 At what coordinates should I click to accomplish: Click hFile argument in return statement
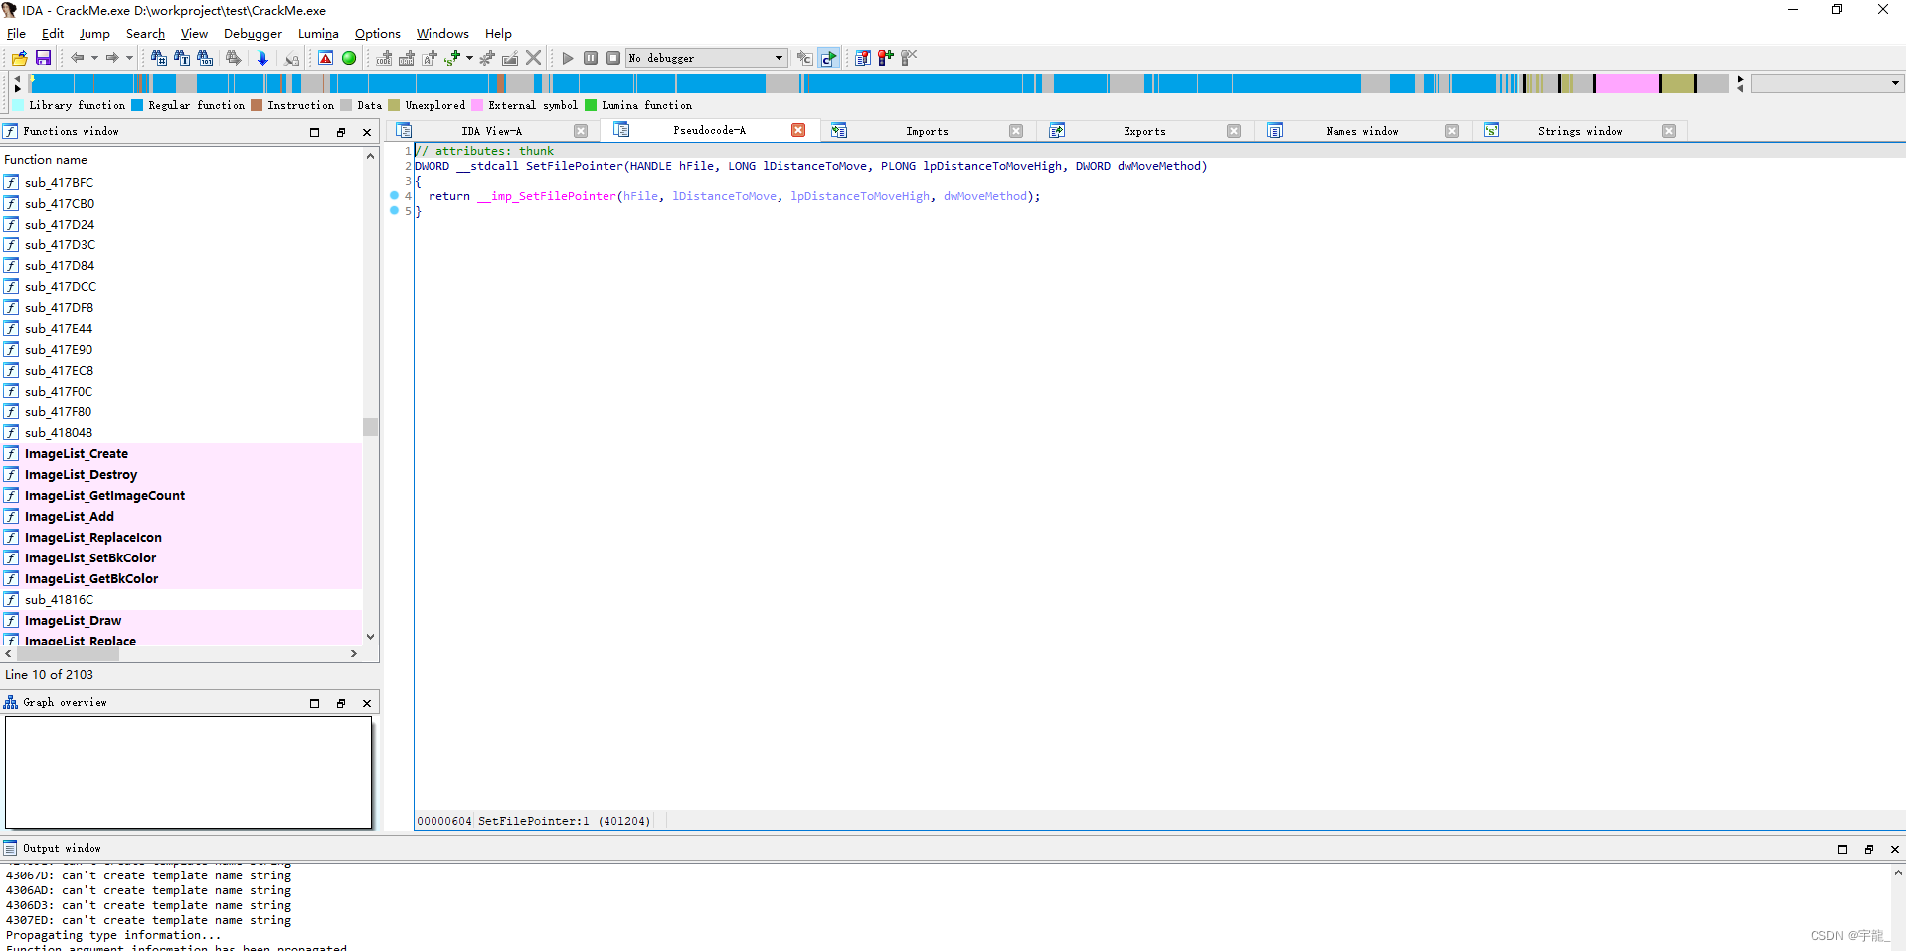[640, 196]
